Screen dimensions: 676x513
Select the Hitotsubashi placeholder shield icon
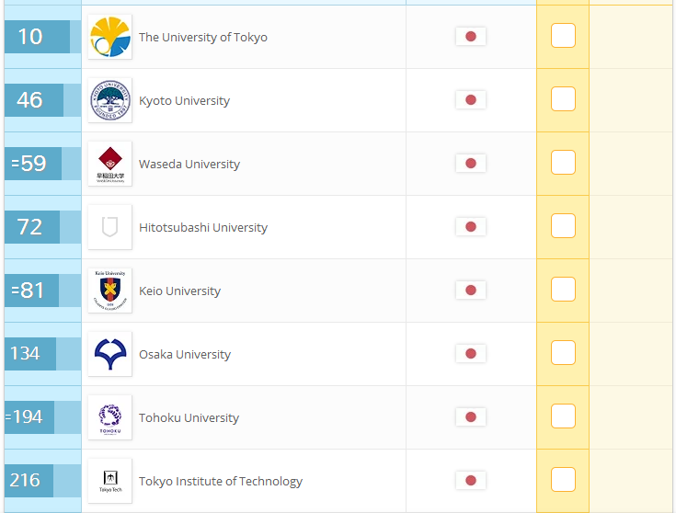point(110,227)
